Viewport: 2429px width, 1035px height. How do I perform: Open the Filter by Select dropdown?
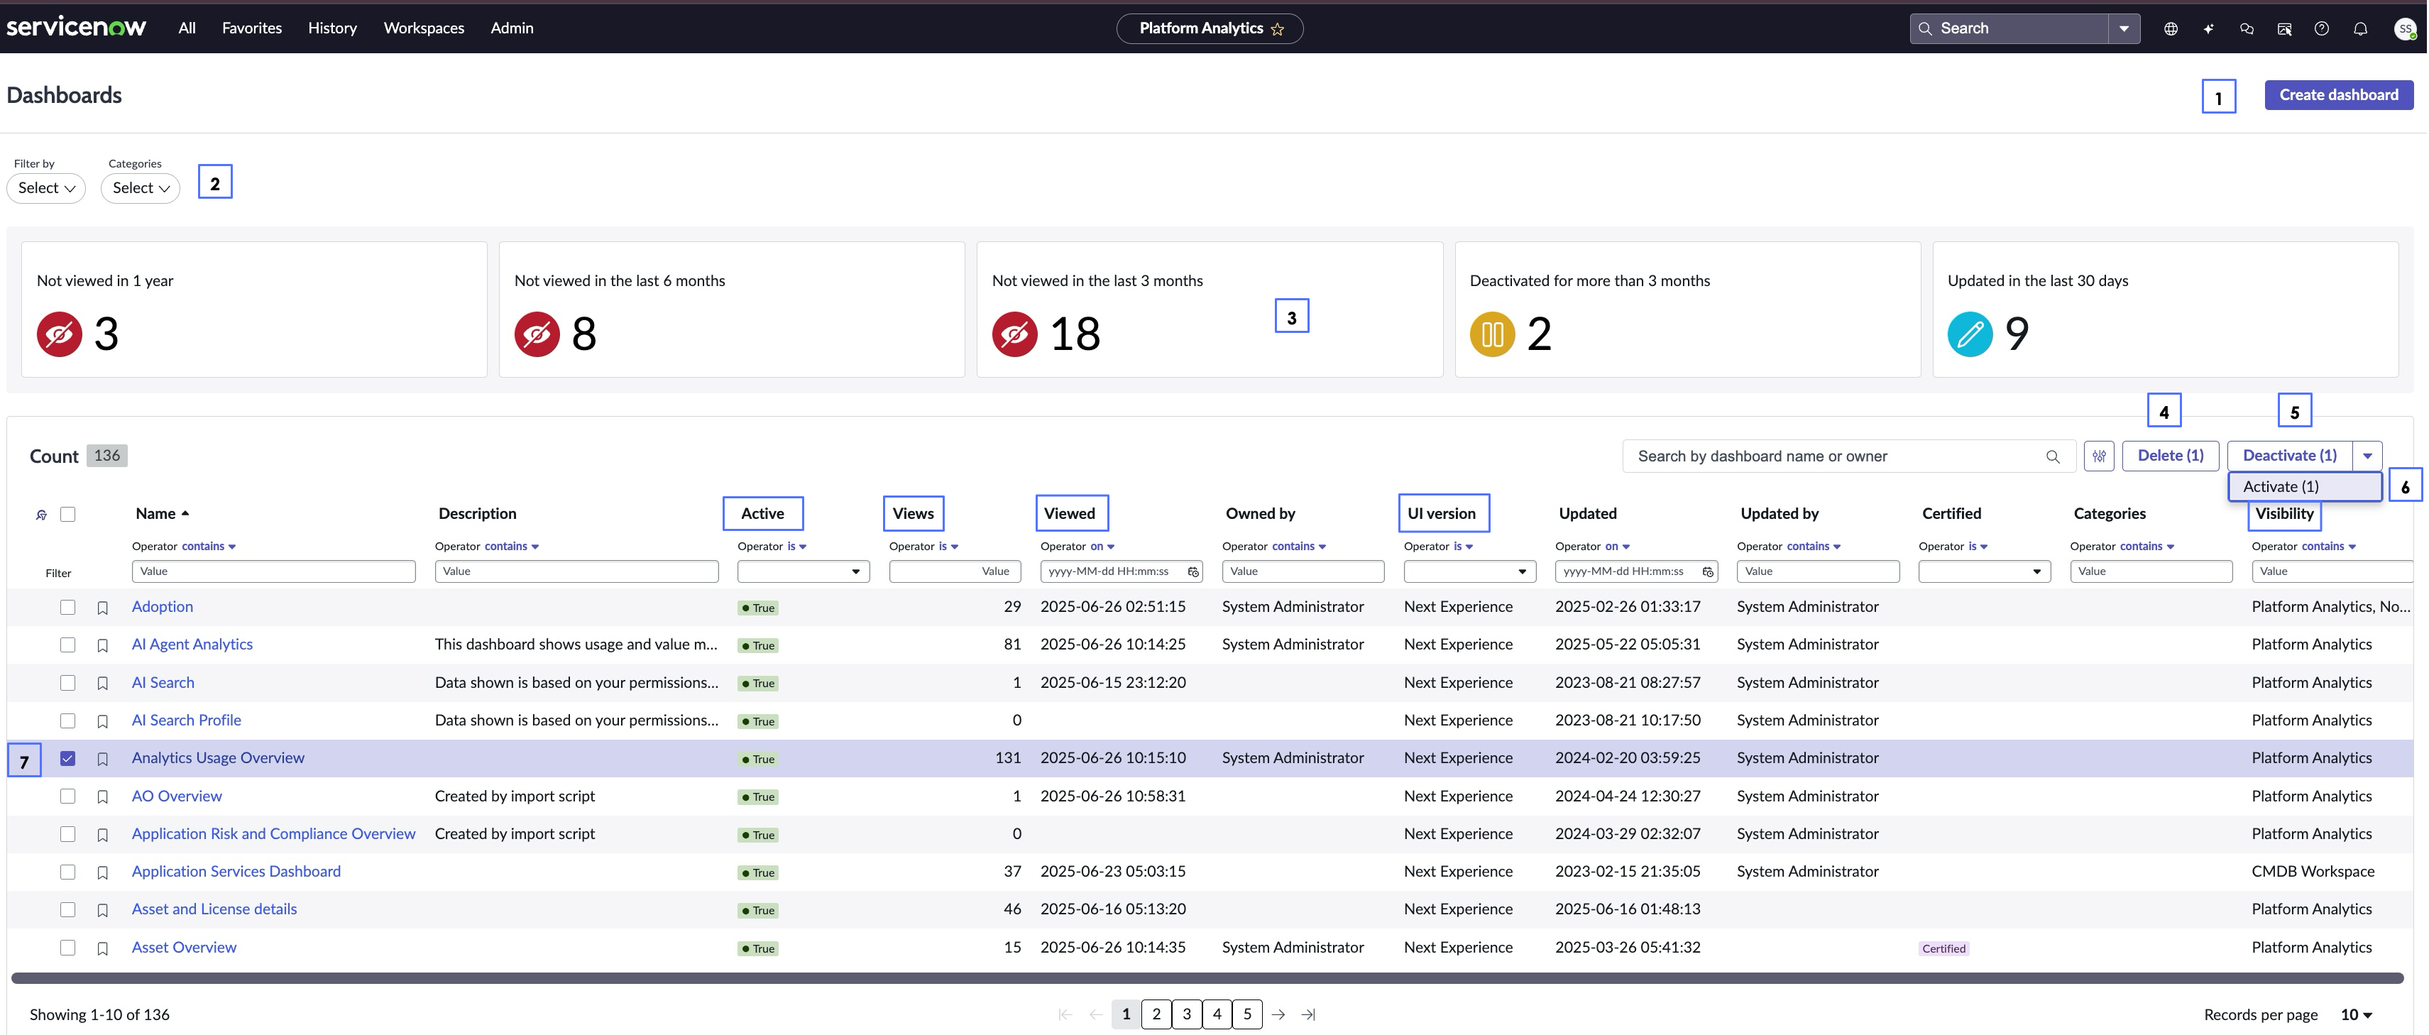[46, 189]
